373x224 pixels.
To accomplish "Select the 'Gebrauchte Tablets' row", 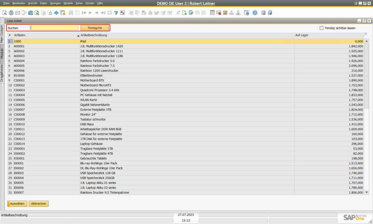I will 185,159.
